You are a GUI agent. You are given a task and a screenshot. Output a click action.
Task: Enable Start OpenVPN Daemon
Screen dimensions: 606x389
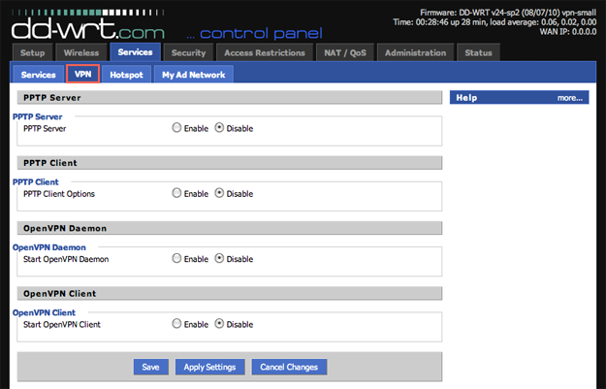[x=176, y=258]
